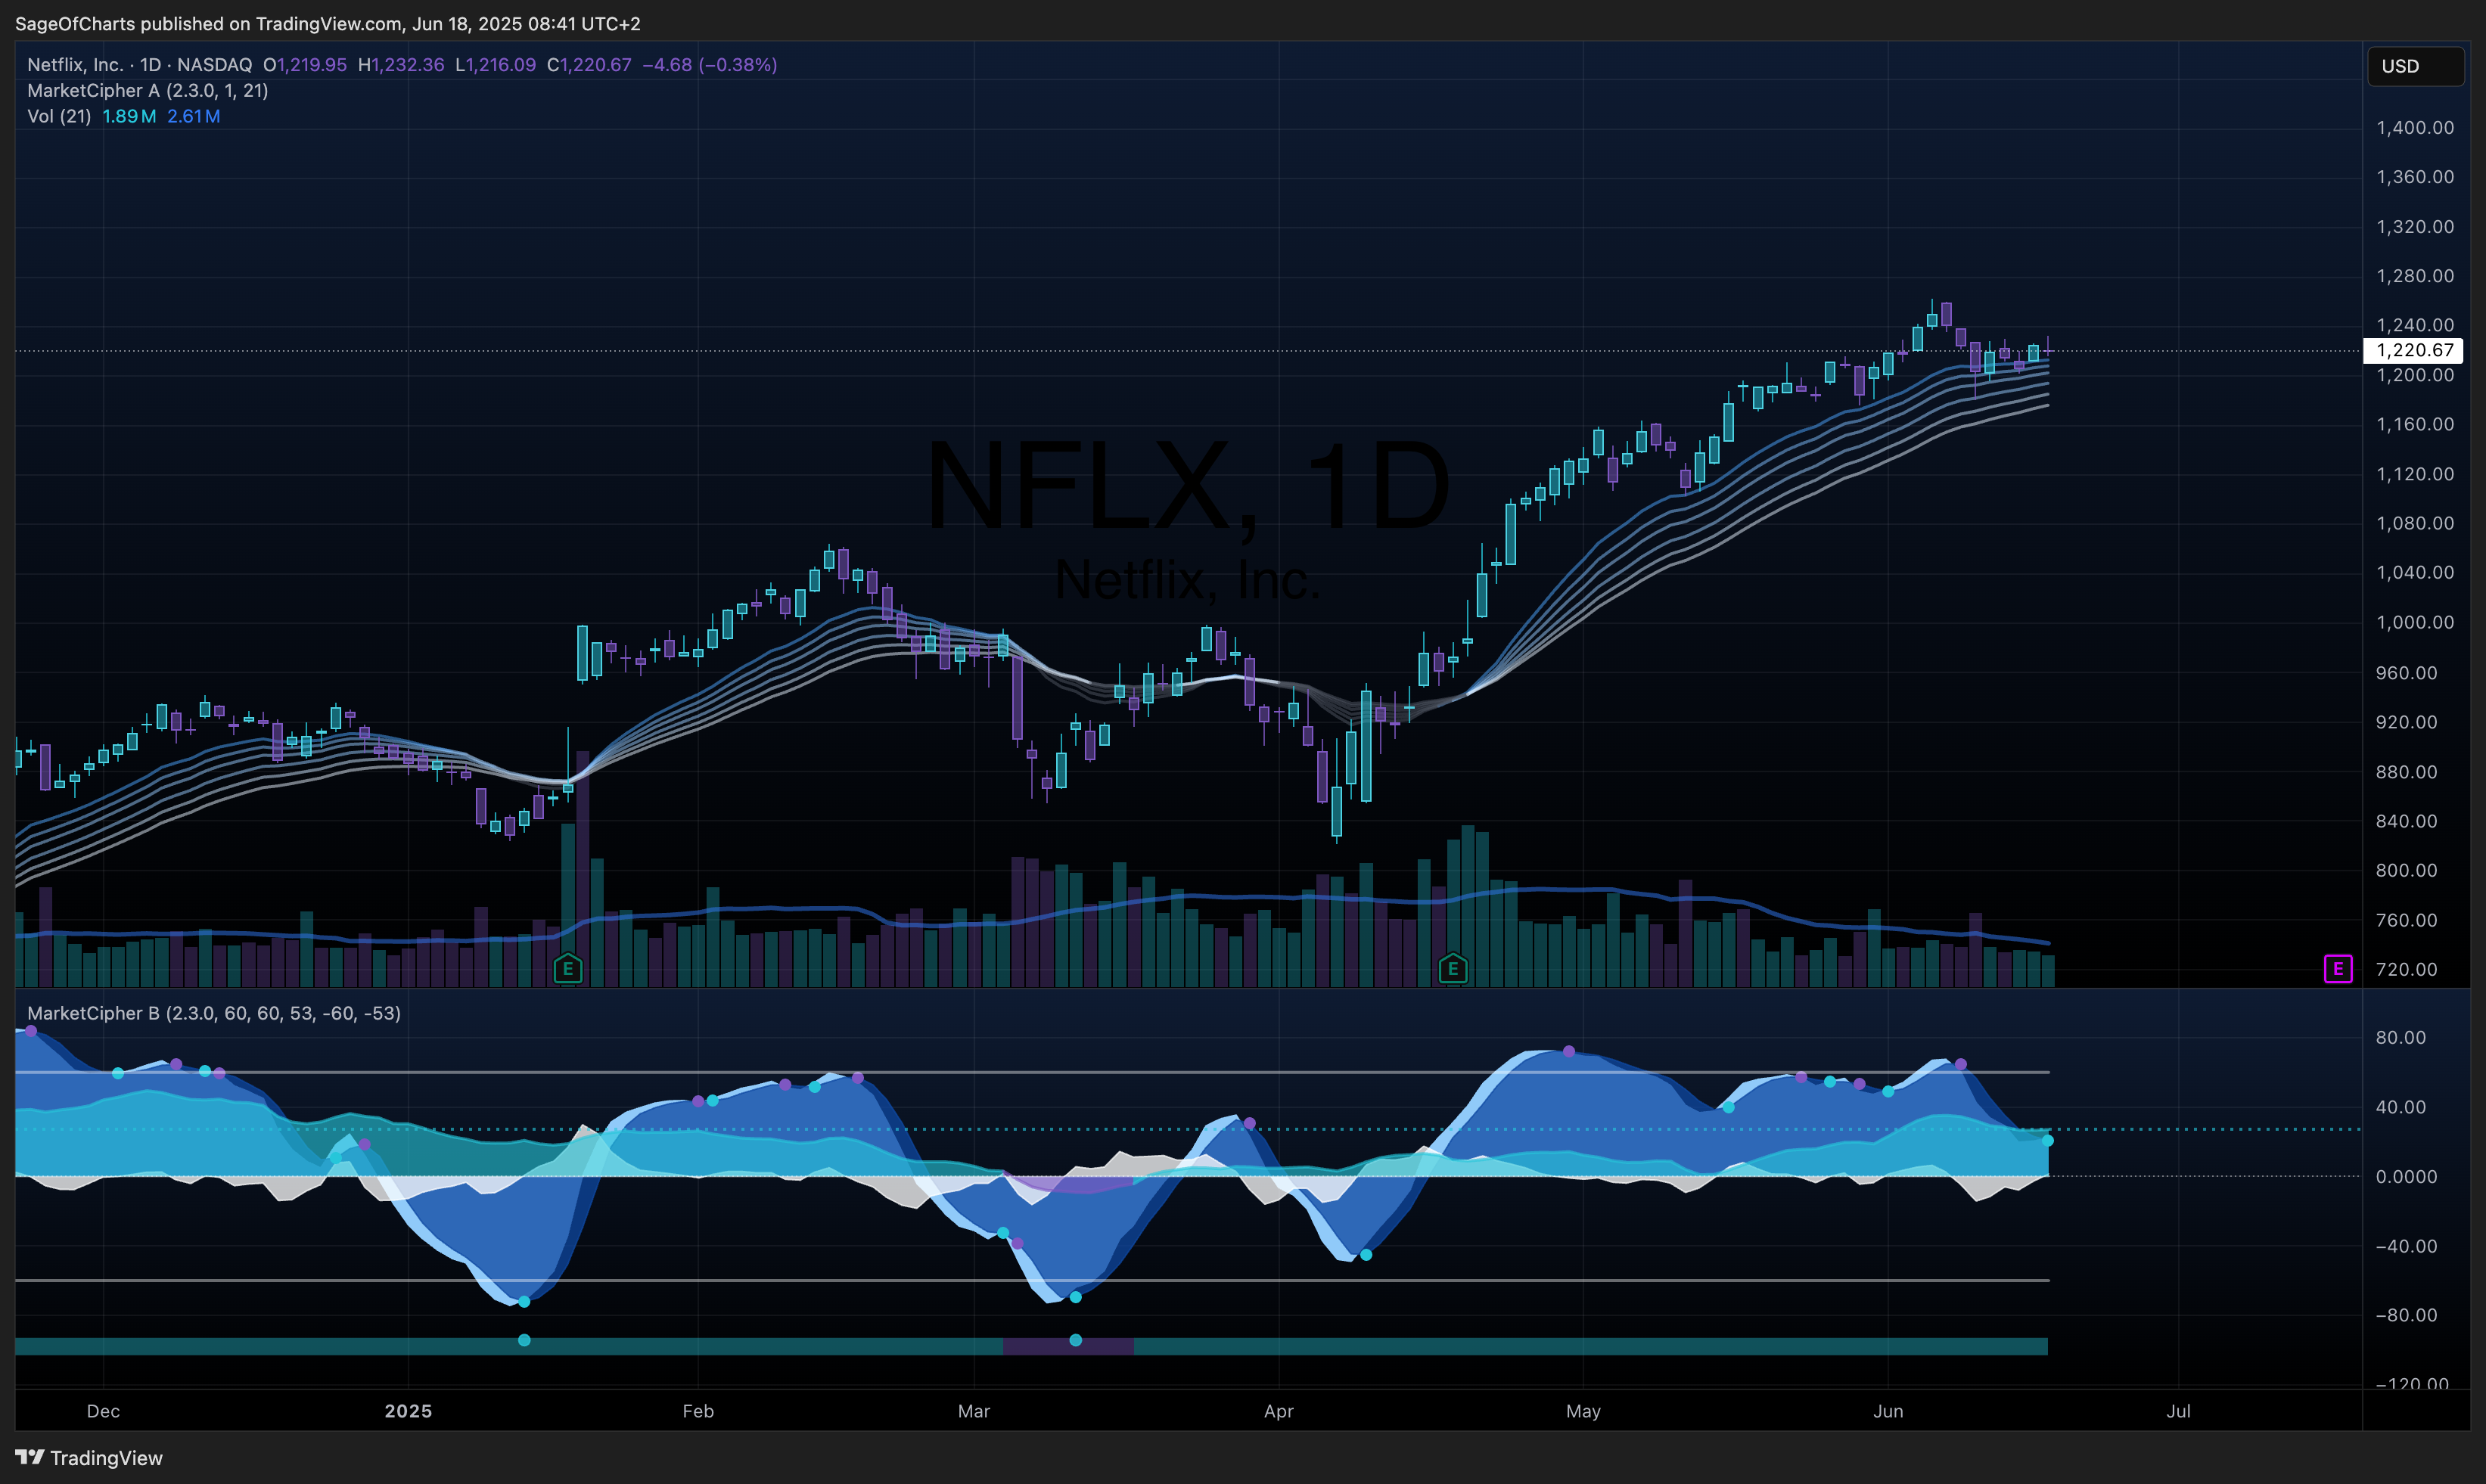Click the Mar label on time axis
The width and height of the screenshot is (2486, 1484).
click(x=974, y=1411)
